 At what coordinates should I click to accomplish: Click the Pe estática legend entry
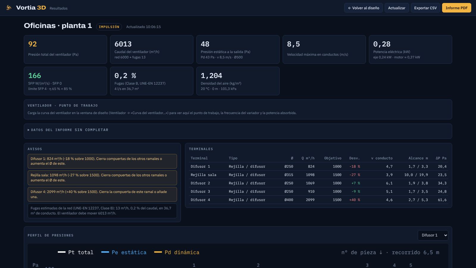point(124,252)
